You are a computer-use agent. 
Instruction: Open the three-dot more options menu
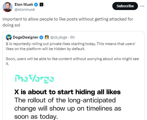142,6
